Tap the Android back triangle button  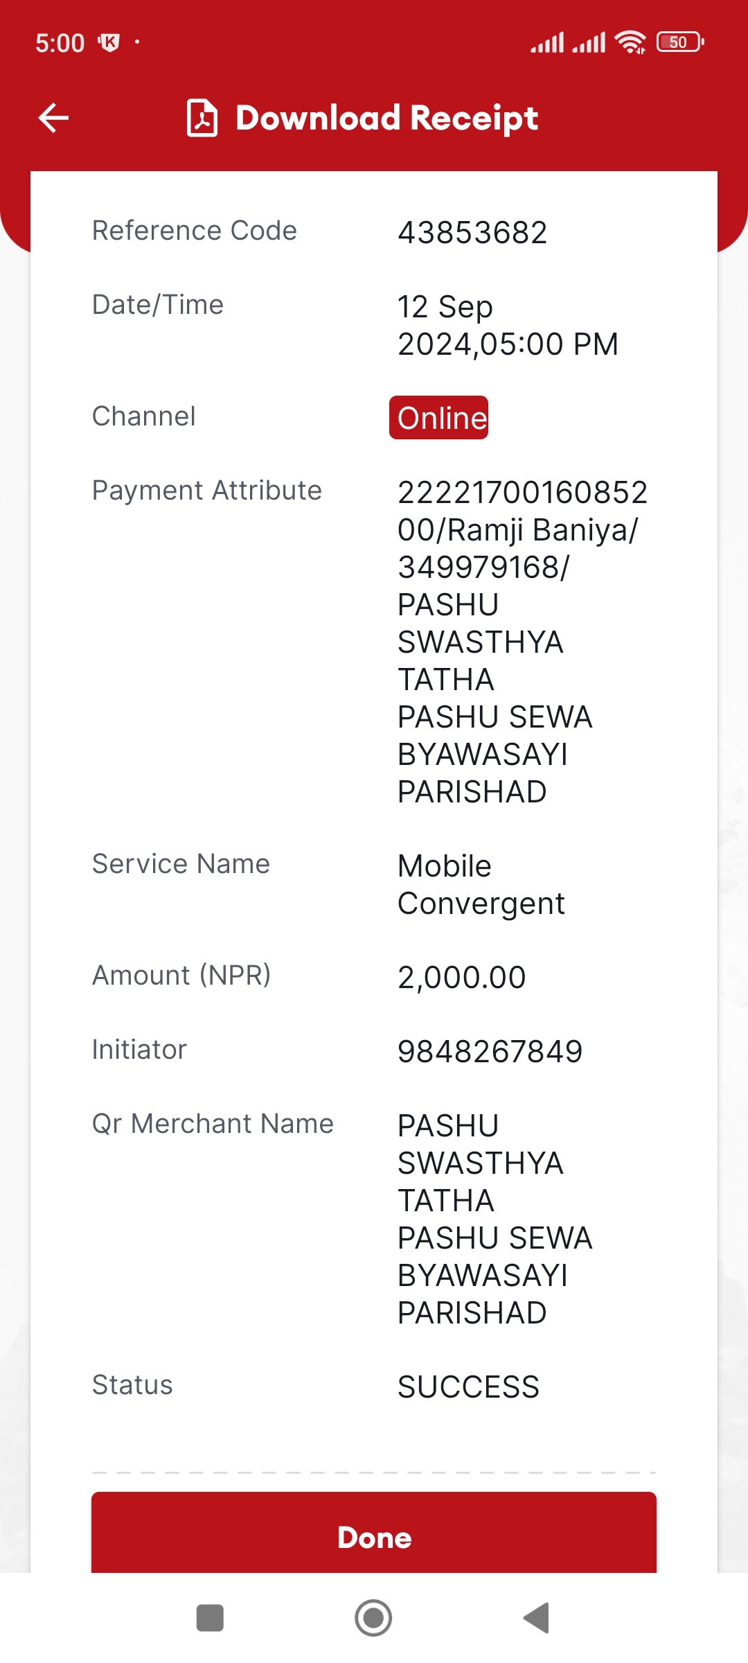click(x=537, y=1618)
